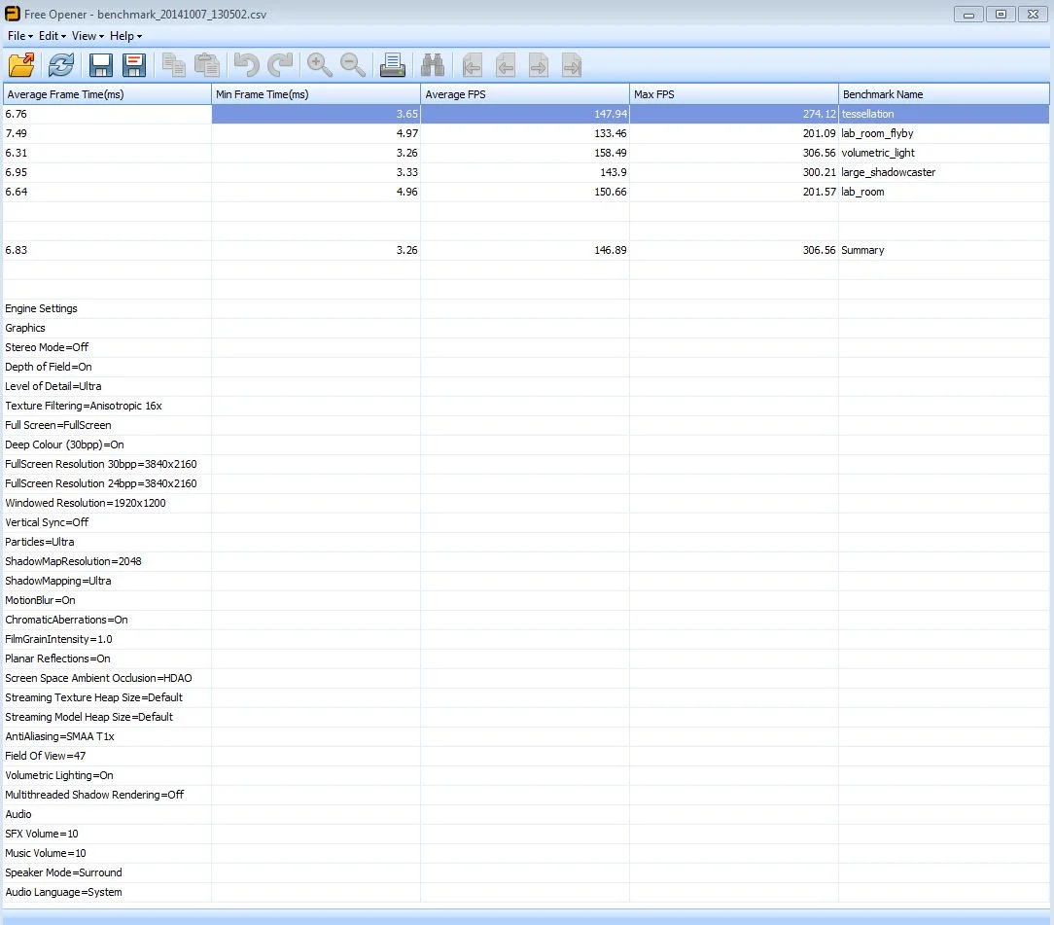The height and width of the screenshot is (925, 1054).
Task: Open the File menu
Action: 19,36
